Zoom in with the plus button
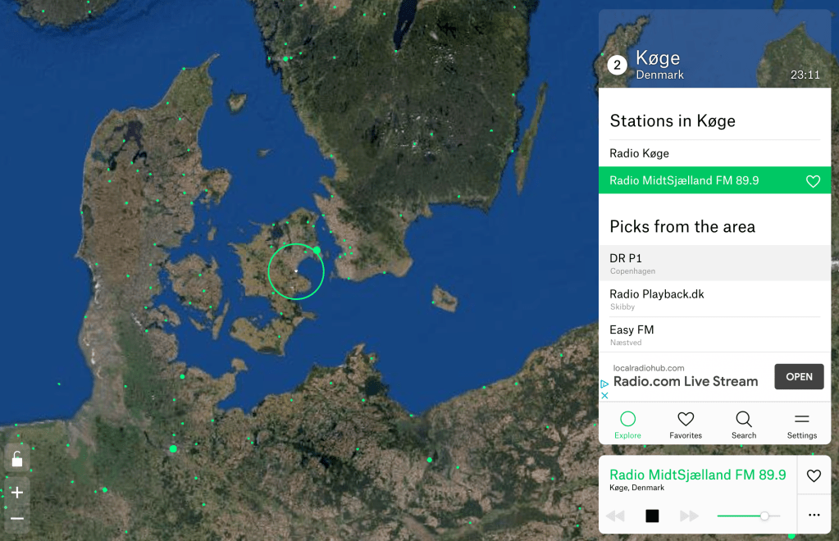The width and height of the screenshot is (839, 541). [x=17, y=493]
